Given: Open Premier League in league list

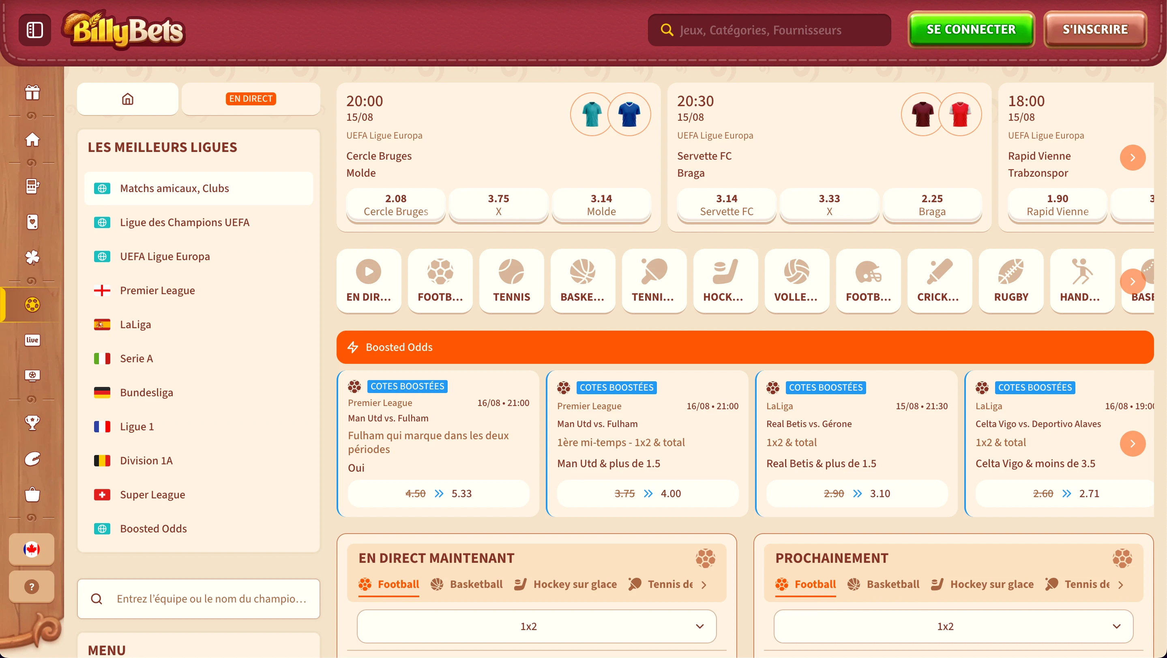Looking at the screenshot, I should (x=198, y=291).
